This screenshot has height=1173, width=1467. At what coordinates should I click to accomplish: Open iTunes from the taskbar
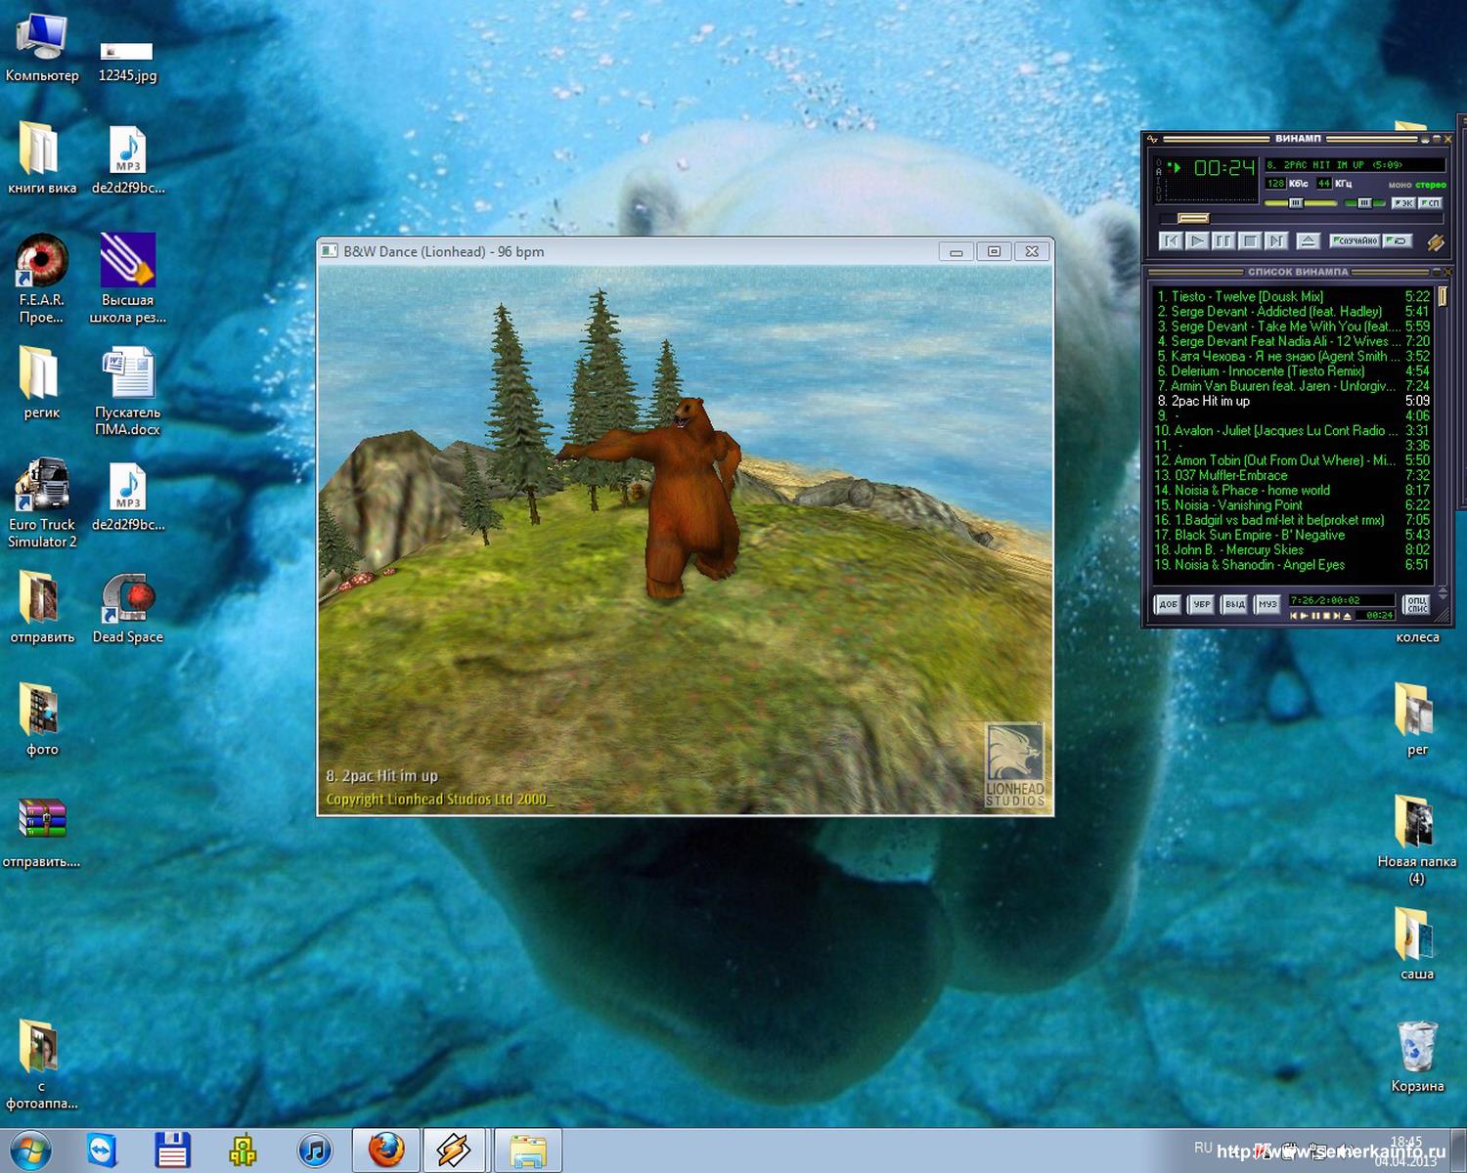[x=315, y=1150]
